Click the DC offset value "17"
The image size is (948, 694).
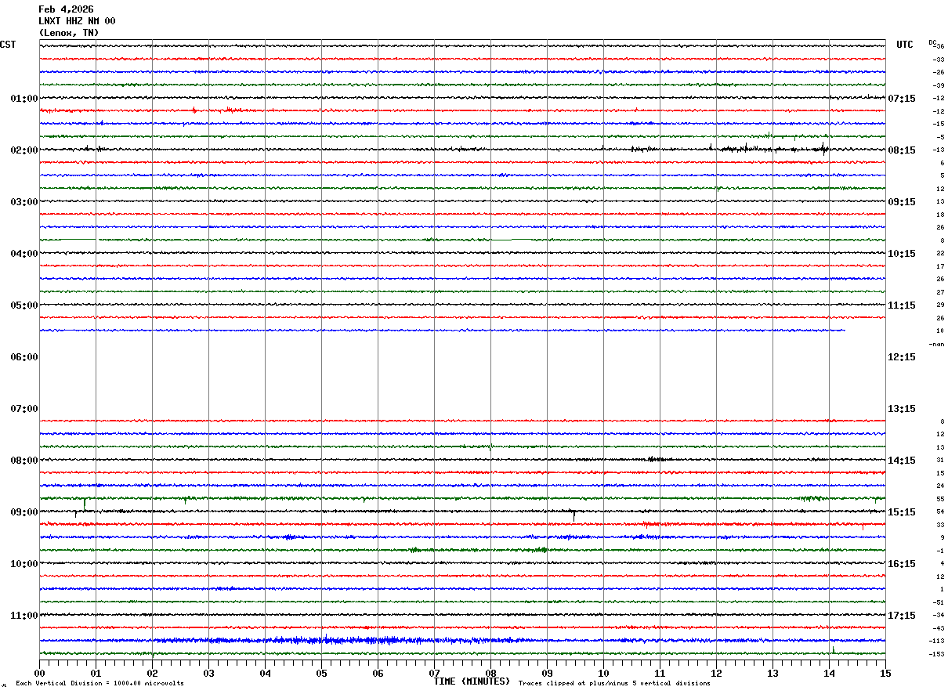[x=940, y=266]
